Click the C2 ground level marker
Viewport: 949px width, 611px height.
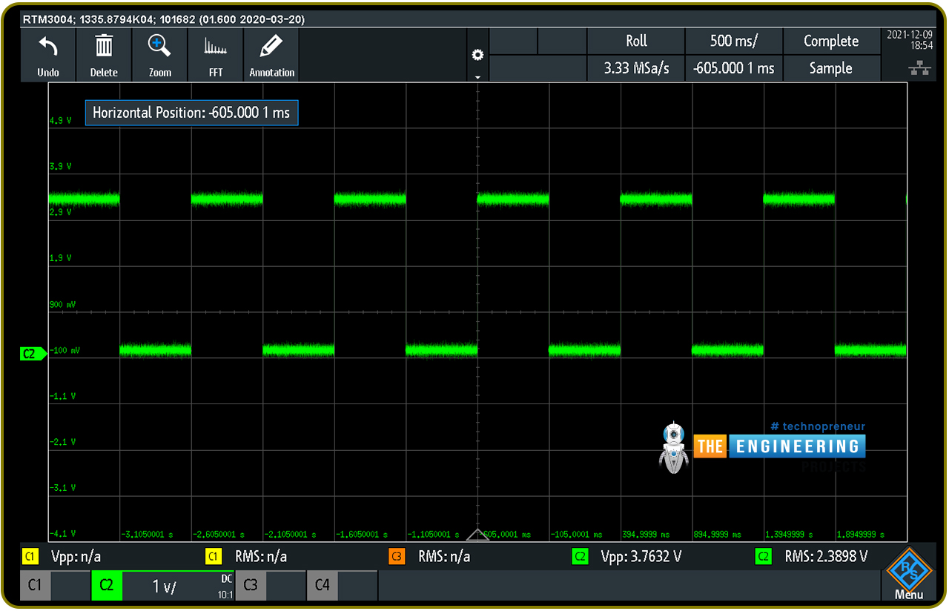pos(32,354)
